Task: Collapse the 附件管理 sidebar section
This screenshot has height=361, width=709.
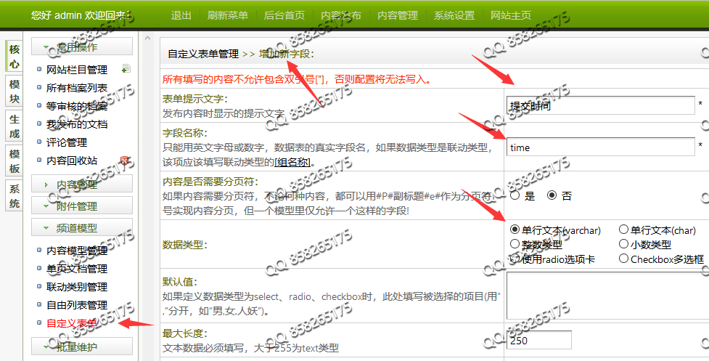Action: coord(82,206)
